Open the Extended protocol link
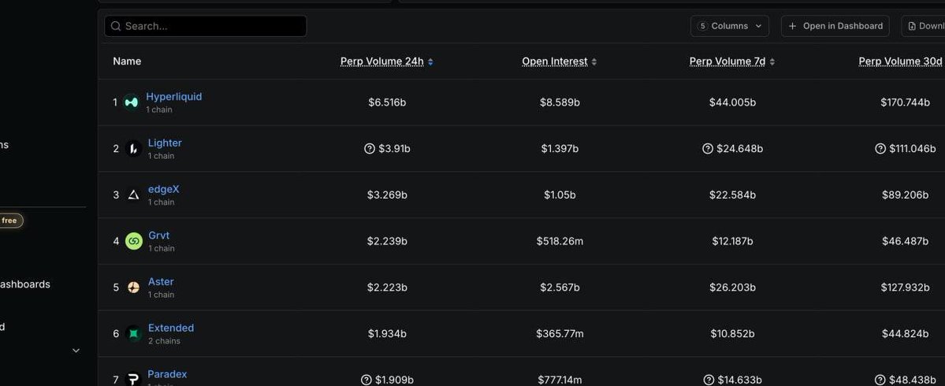Viewport: 945px width, 386px height. coord(170,328)
